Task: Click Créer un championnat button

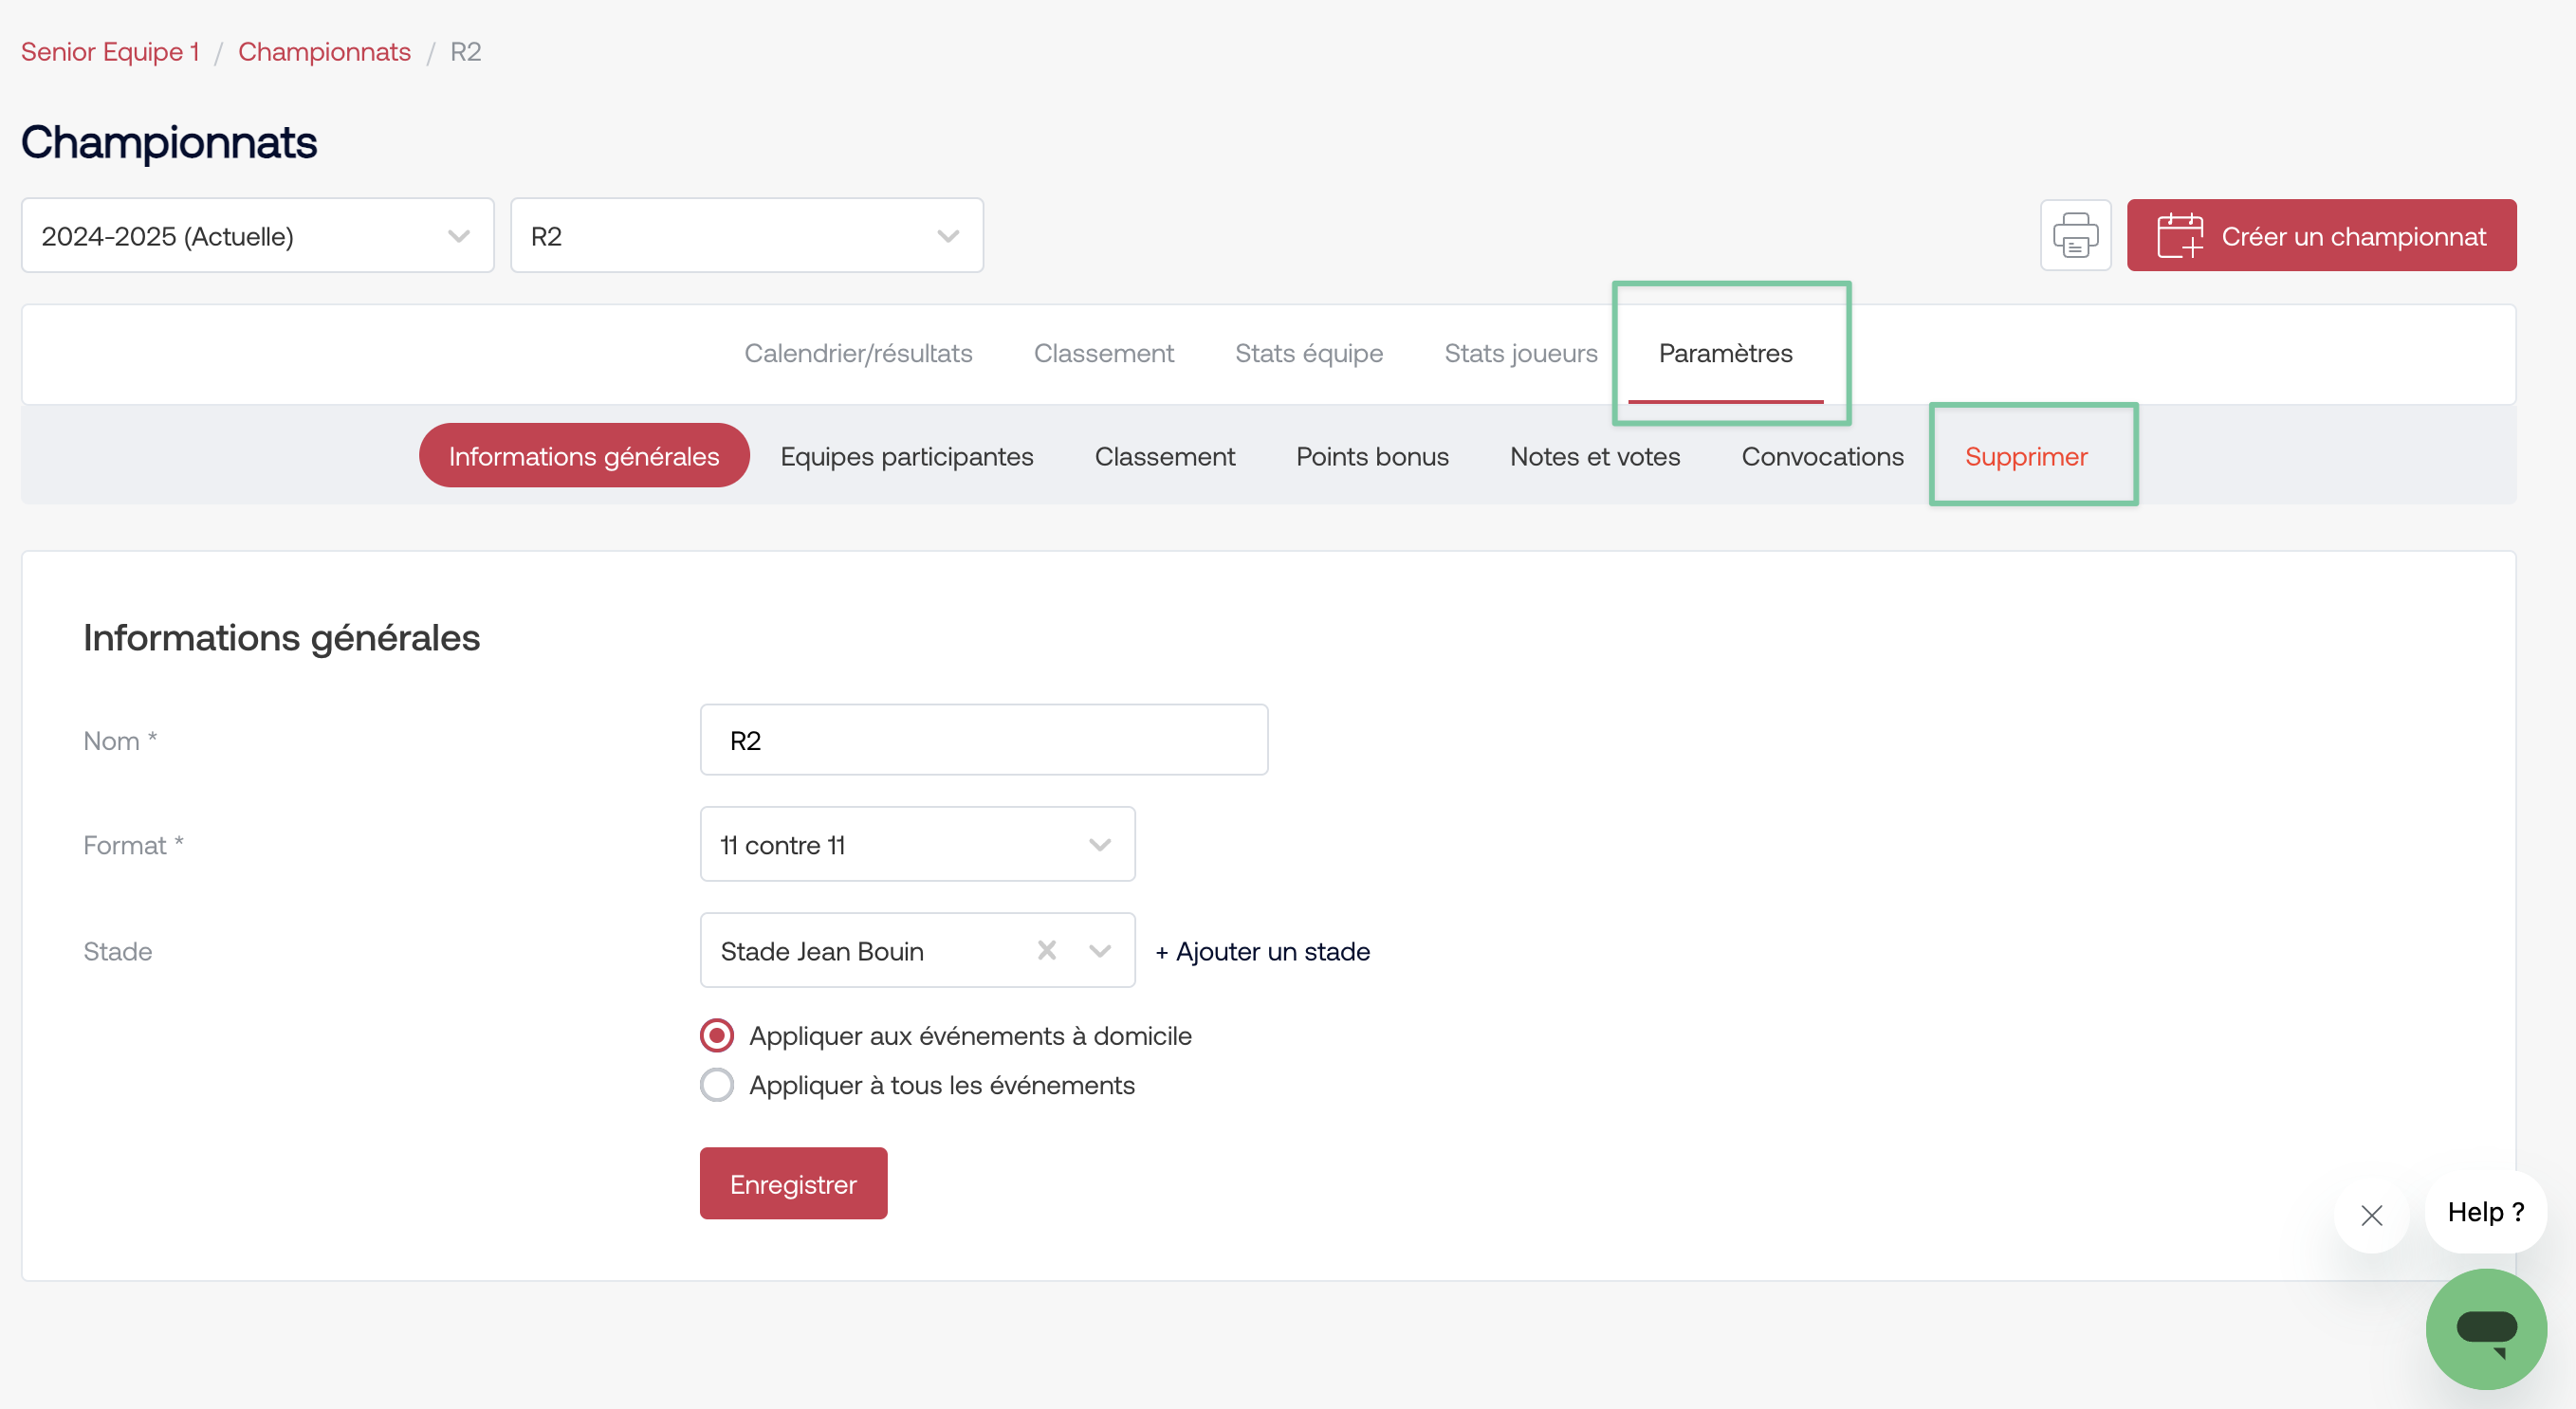Action: pos(2321,236)
